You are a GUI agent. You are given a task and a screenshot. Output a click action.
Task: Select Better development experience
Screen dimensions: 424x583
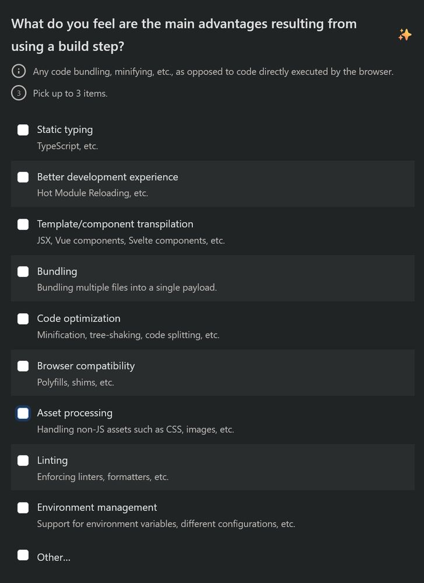23,177
